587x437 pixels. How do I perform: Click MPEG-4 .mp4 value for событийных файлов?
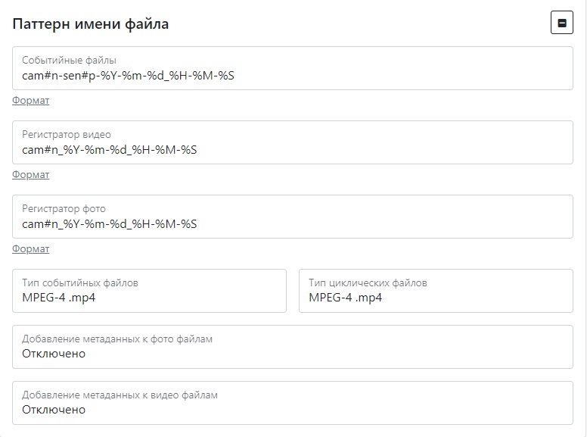[x=59, y=298]
